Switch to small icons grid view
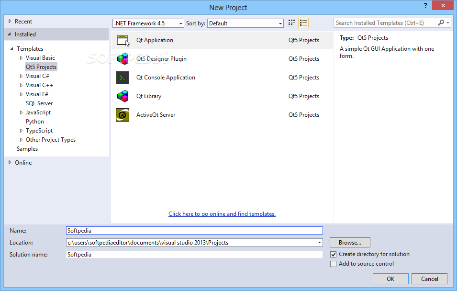The image size is (457, 291). [291, 23]
